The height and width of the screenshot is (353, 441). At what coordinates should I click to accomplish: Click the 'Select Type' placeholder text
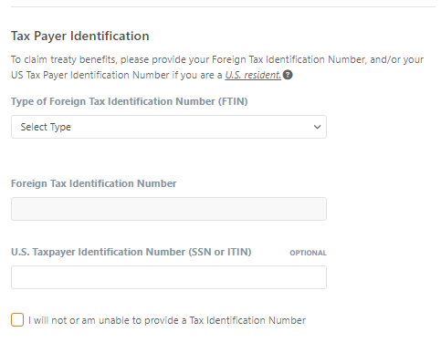click(46, 127)
